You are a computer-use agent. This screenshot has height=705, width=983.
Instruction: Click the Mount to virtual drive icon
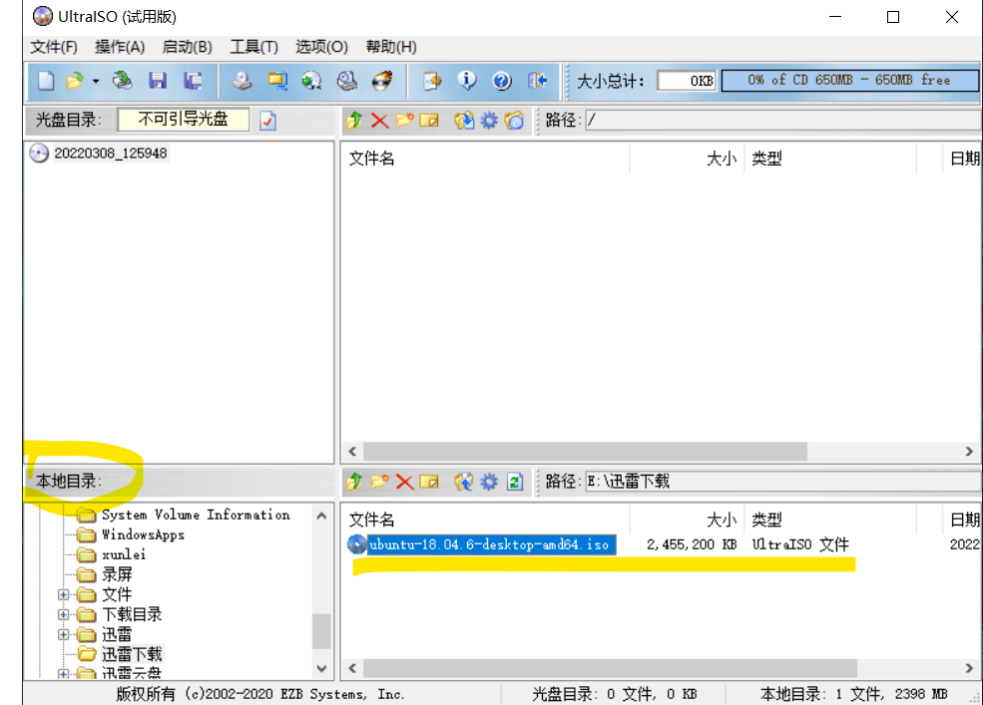311,81
